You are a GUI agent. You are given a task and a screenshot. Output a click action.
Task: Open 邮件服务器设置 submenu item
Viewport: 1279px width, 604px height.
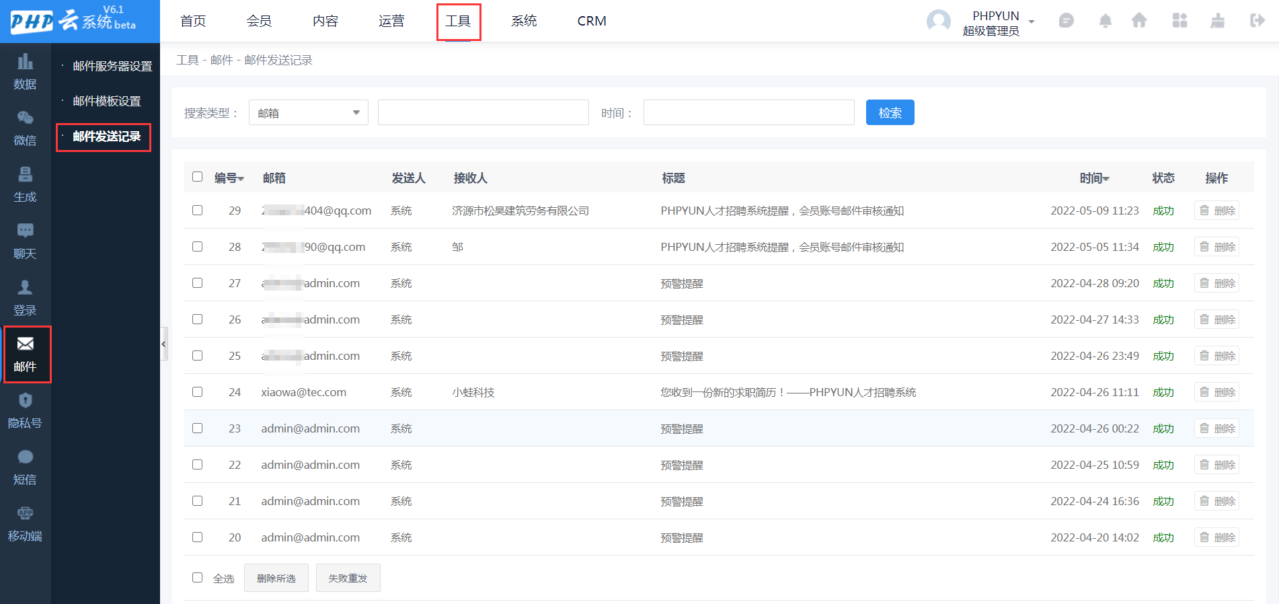click(112, 66)
